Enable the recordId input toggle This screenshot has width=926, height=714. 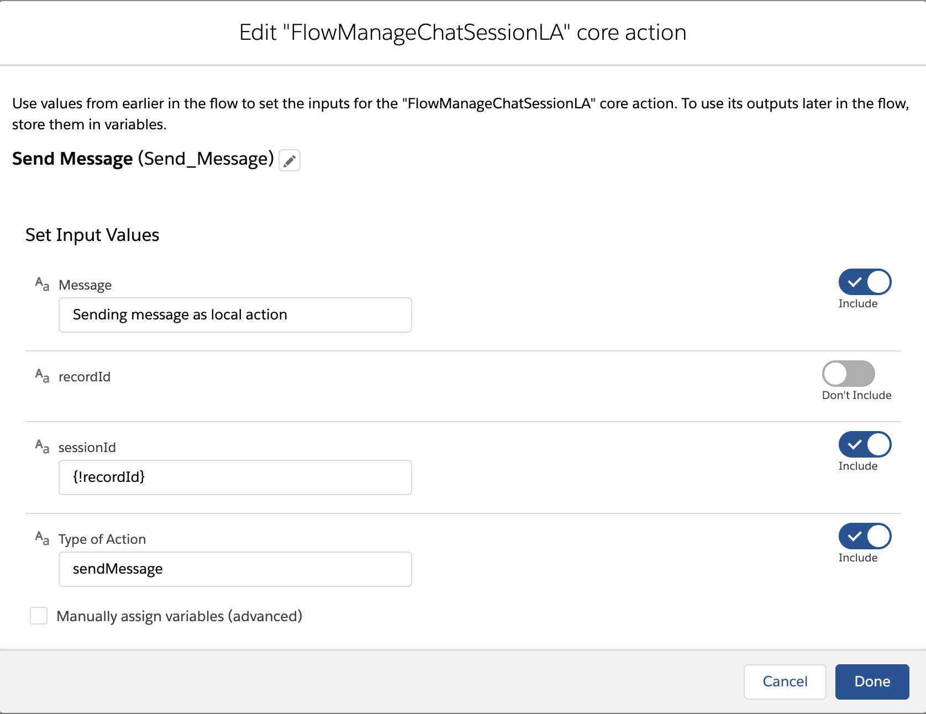[849, 374]
